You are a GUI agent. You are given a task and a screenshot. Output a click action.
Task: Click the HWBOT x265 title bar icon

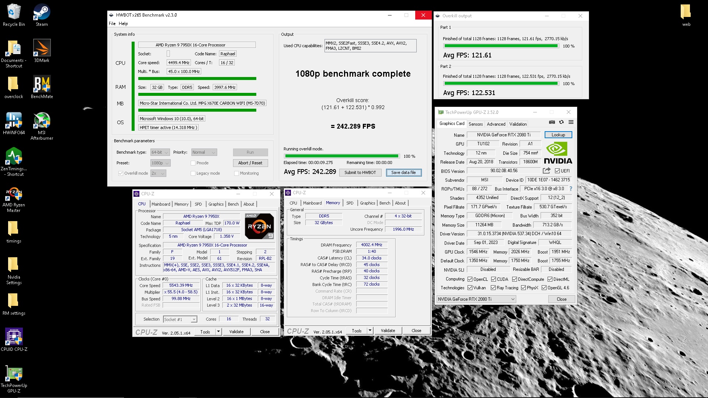click(111, 15)
